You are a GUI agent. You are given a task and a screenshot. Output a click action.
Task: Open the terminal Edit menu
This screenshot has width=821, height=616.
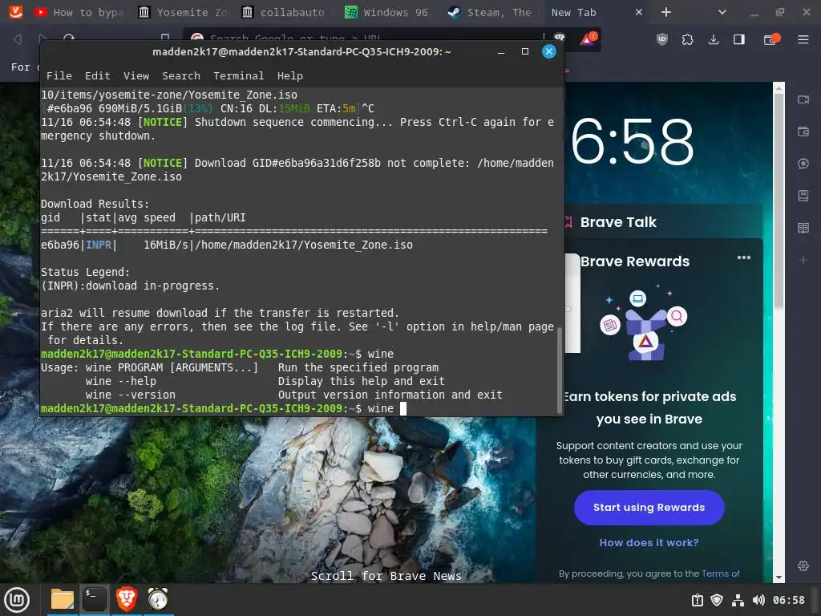97,76
